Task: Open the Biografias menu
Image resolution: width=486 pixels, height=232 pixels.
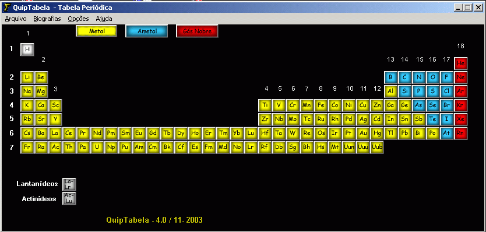Action: [x=47, y=19]
